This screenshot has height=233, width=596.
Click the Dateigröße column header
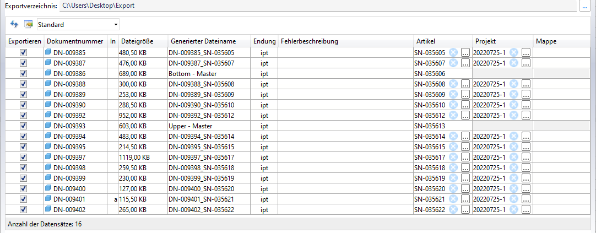pyautogui.click(x=137, y=41)
